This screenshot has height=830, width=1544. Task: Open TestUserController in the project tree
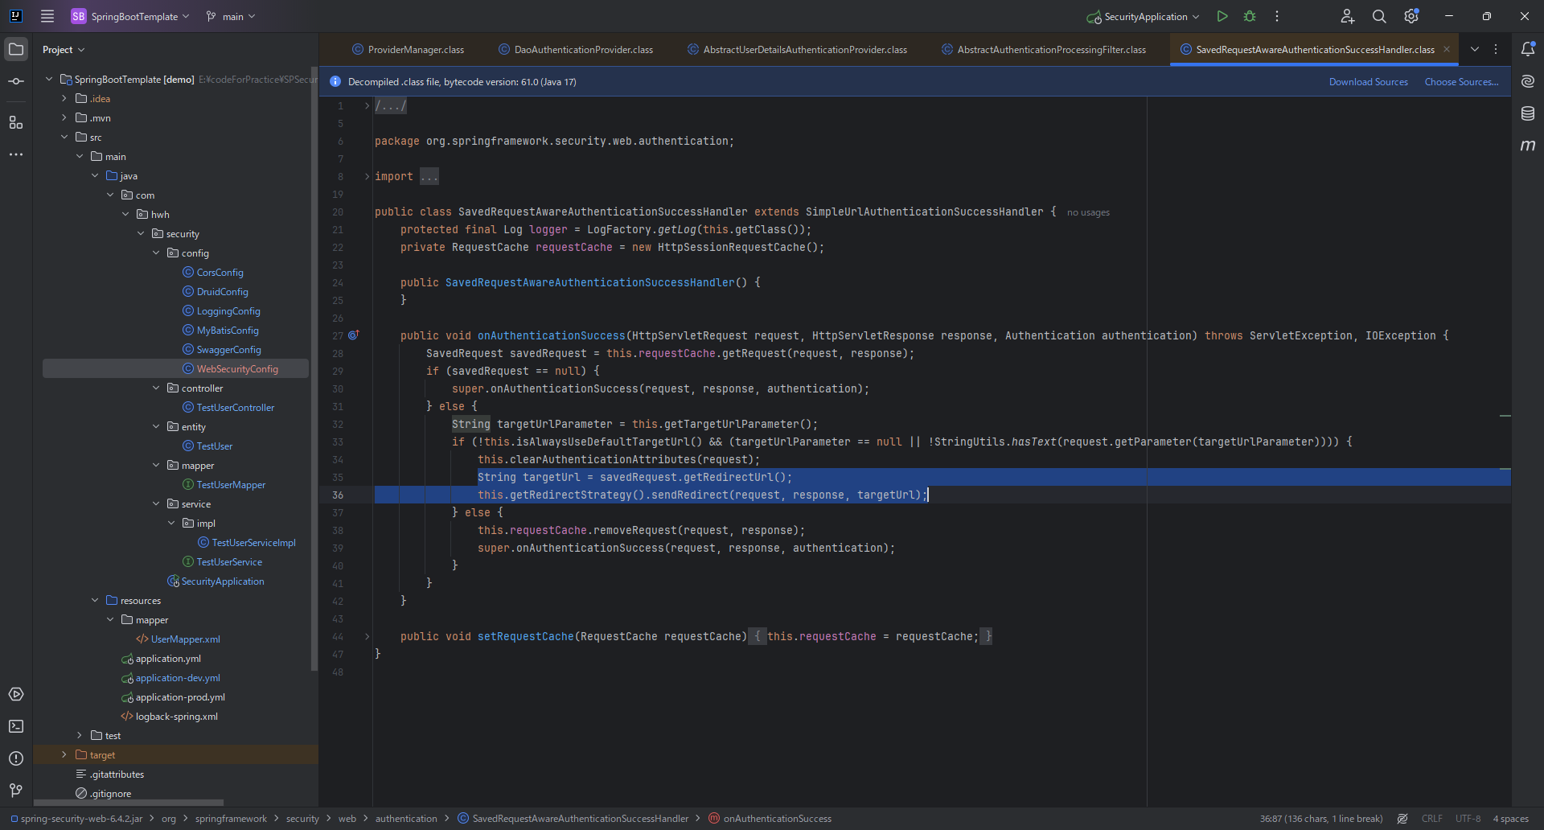pos(236,408)
